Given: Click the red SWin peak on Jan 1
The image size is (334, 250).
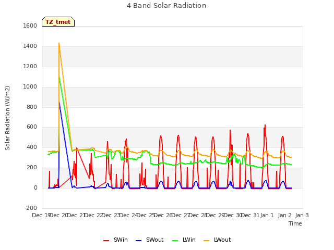Looking at the screenshot, I should [x=265, y=125].
